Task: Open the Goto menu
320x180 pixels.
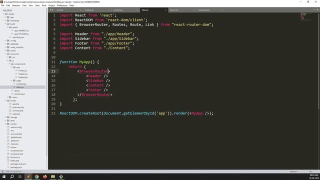Action: (x=37, y=5)
